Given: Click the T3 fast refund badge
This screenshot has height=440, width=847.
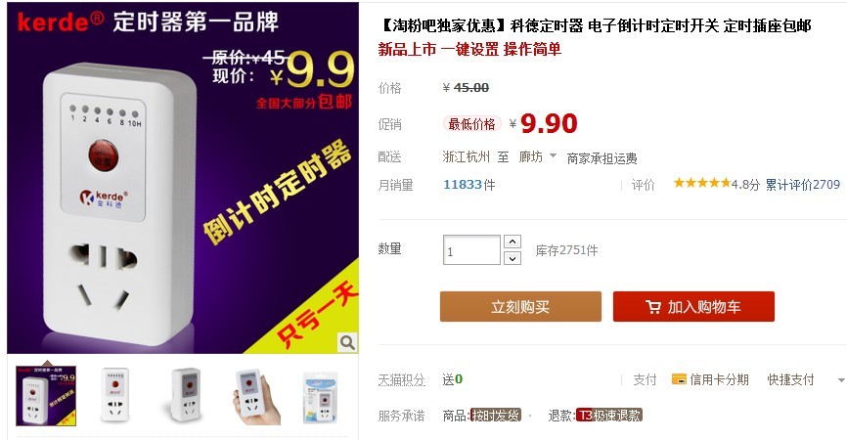Looking at the screenshot, I should click(608, 416).
